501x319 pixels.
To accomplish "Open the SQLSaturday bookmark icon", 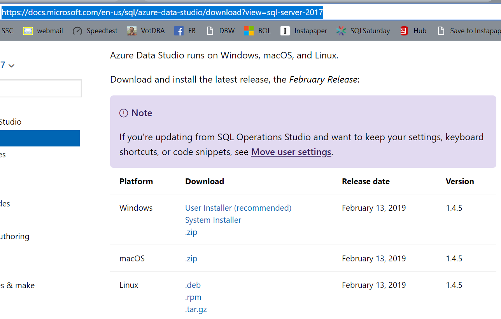I will [x=341, y=31].
